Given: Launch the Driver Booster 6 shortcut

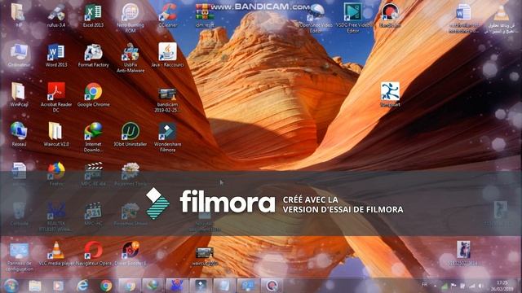Looking at the screenshot, I should (x=130, y=253).
